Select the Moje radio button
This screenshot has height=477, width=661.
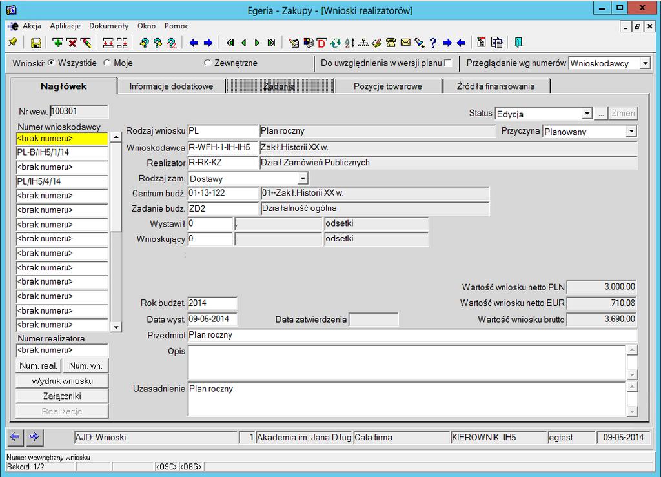coord(107,63)
